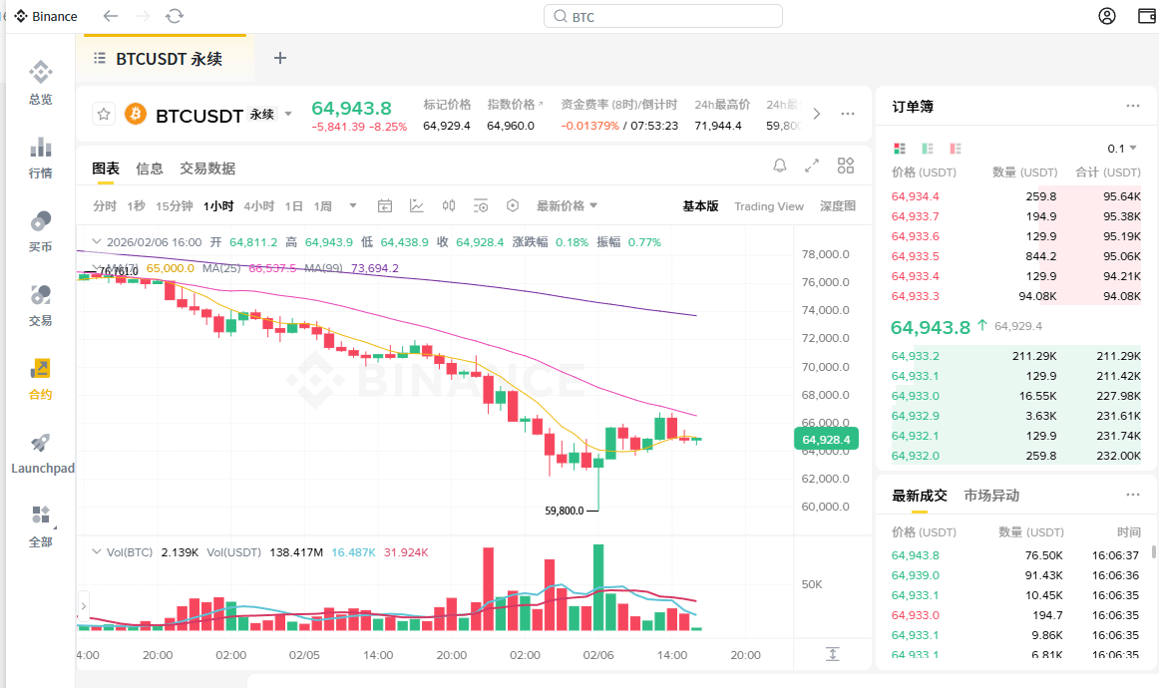Screen dimensions: 1159x688
Task: Click the 指数价格 index price link
Action: (515, 105)
